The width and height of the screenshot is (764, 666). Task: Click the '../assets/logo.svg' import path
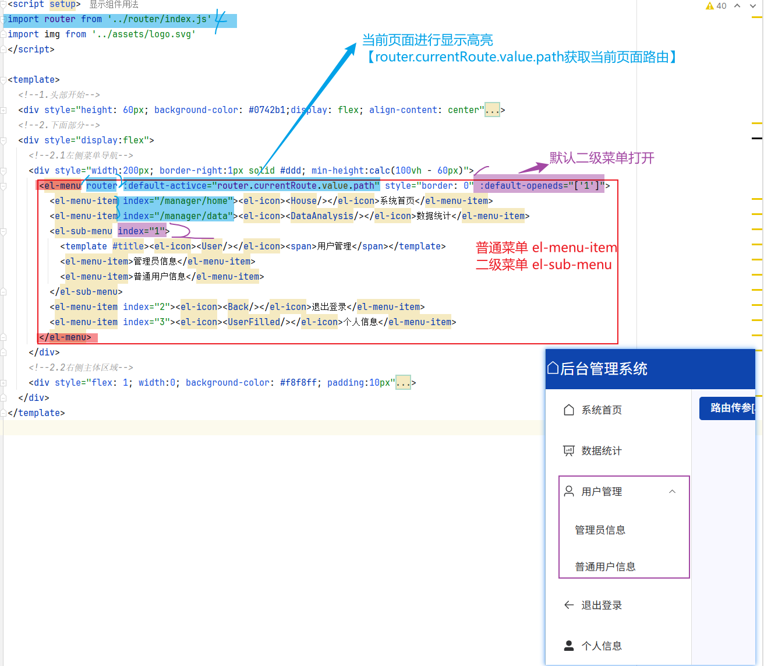coord(144,34)
